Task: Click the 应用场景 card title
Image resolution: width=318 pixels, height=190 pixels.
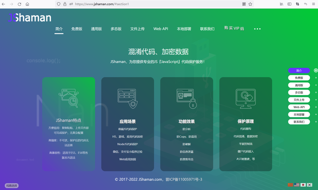Action: pyautogui.click(x=127, y=122)
